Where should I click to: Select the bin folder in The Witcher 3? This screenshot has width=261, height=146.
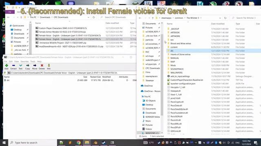click(x=172, y=40)
